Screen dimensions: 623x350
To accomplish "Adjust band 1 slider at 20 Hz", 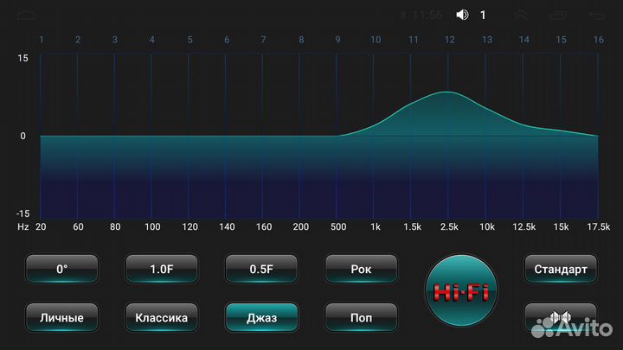I will tap(41, 136).
